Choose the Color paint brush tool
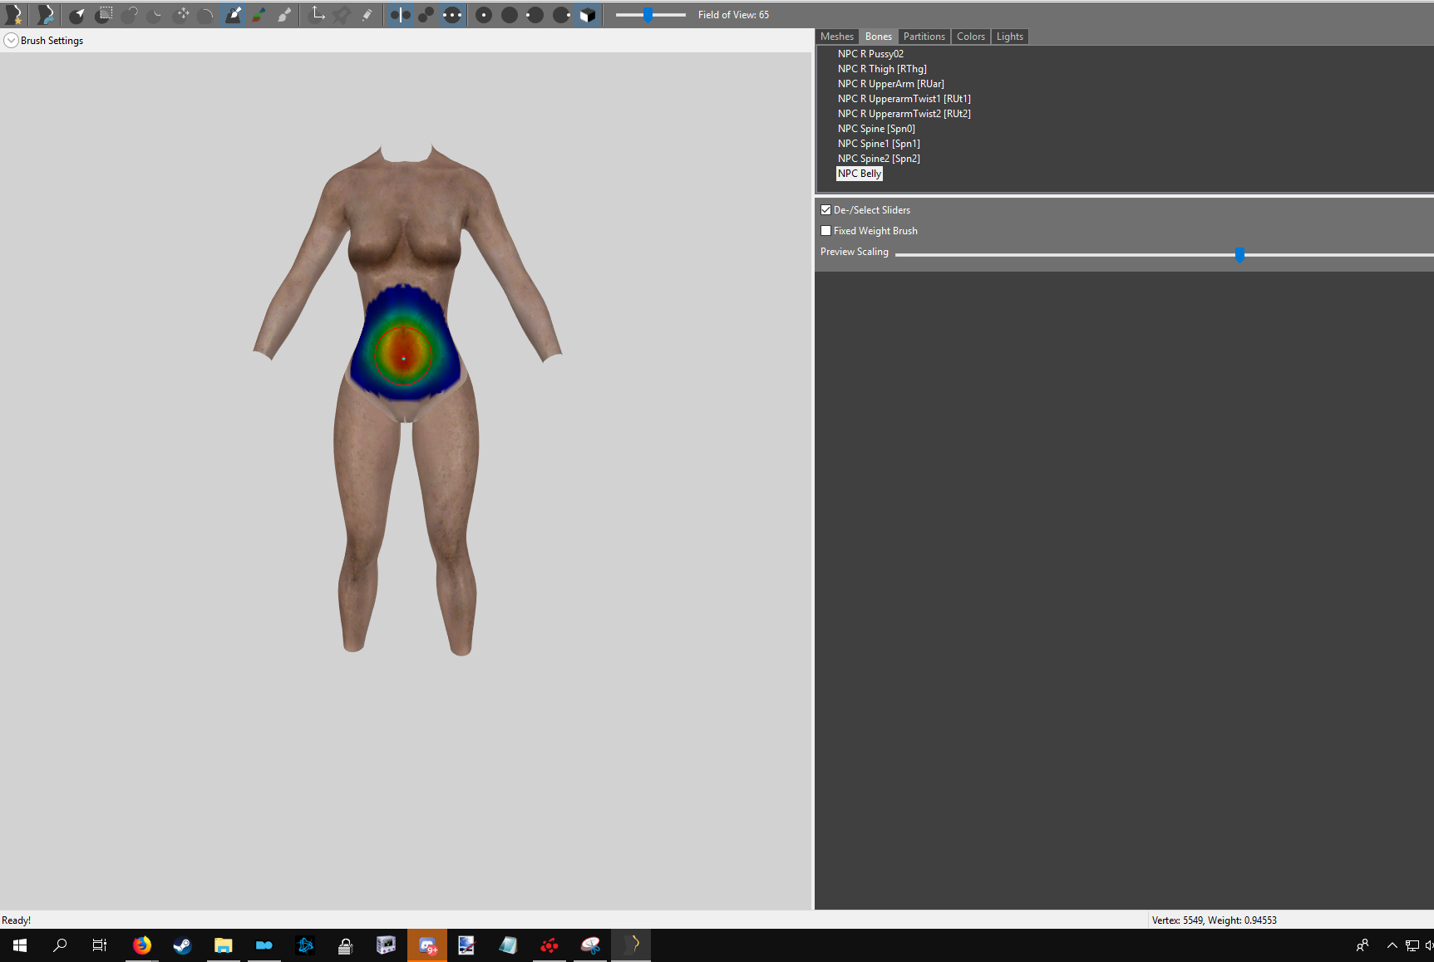Image resolution: width=1434 pixels, height=962 pixels. coord(259,15)
